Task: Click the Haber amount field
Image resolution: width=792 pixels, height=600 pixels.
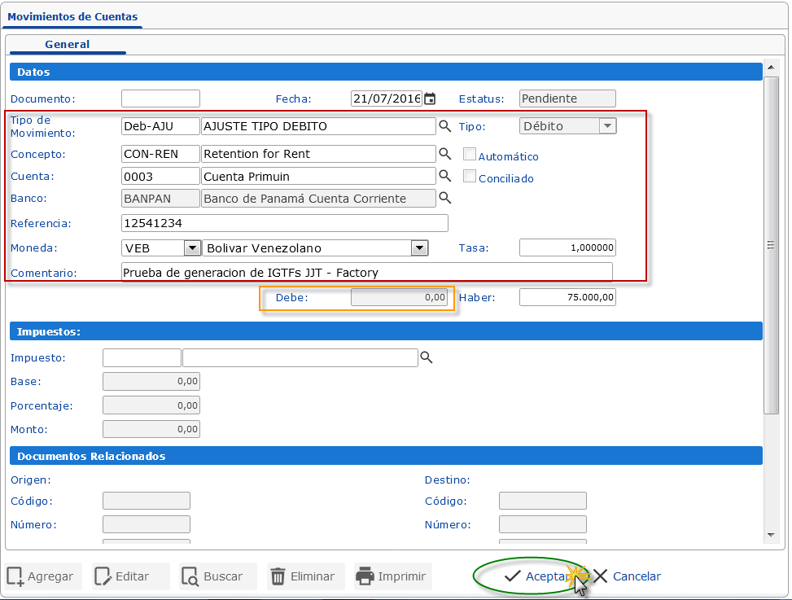Action: [567, 298]
